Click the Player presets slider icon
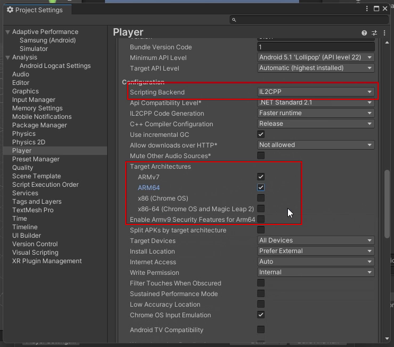394x347 pixels. 374,33
